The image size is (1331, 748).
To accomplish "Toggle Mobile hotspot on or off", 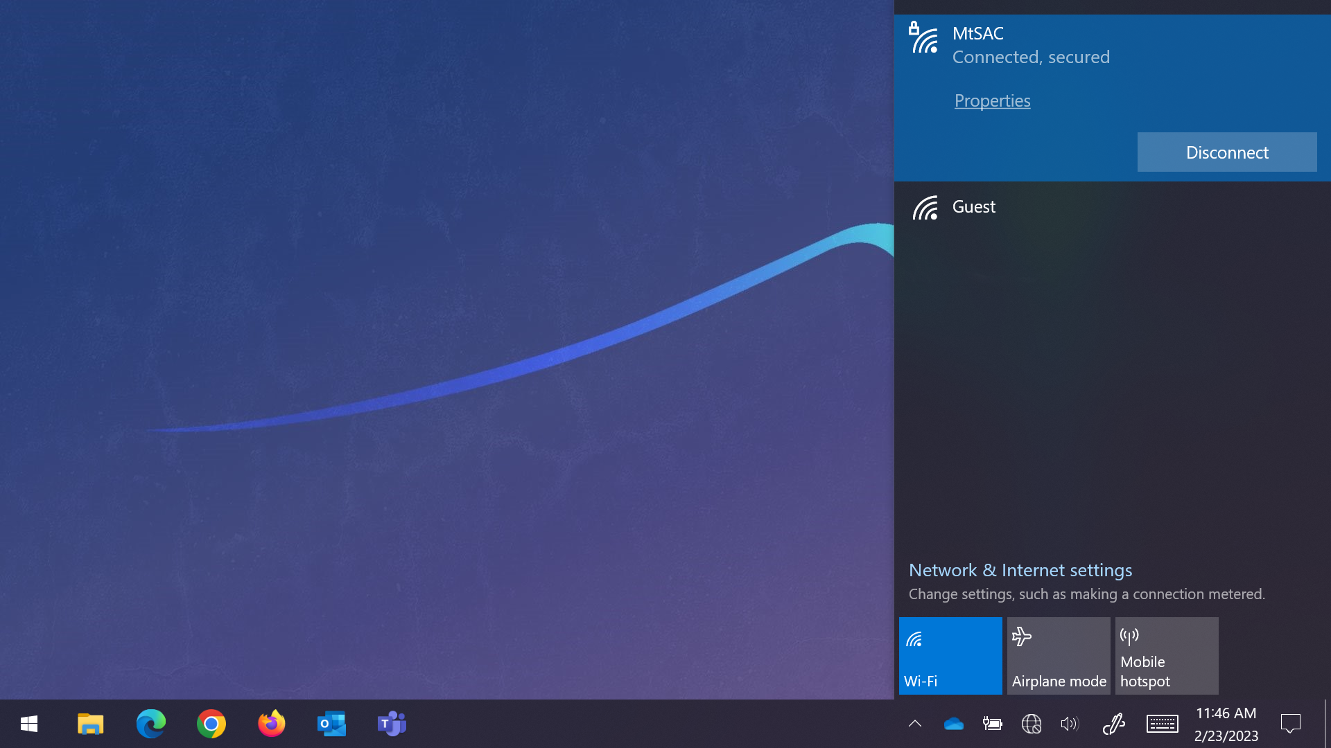I will coord(1167,656).
